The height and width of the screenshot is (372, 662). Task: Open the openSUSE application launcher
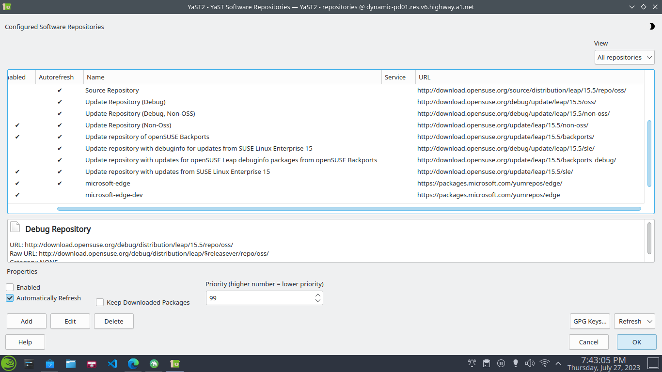click(x=9, y=363)
